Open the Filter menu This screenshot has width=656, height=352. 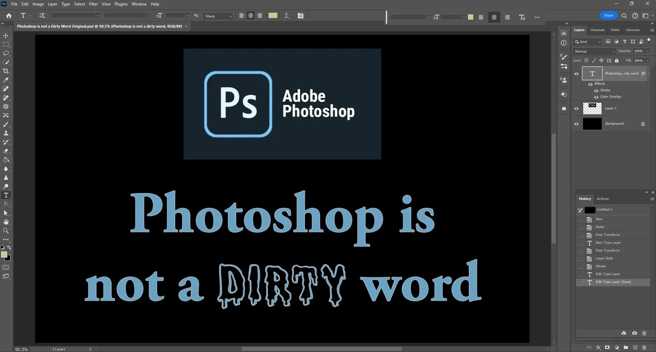coord(93,4)
